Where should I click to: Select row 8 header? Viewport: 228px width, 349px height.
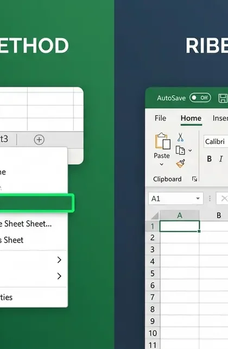point(153,309)
